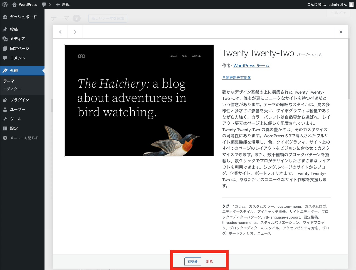Click 自動更新を有効化 link

(237, 78)
